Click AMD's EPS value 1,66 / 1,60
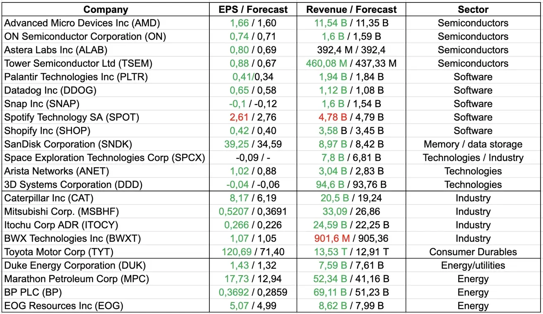Viewport: 543px width, 314px height. coord(253,23)
